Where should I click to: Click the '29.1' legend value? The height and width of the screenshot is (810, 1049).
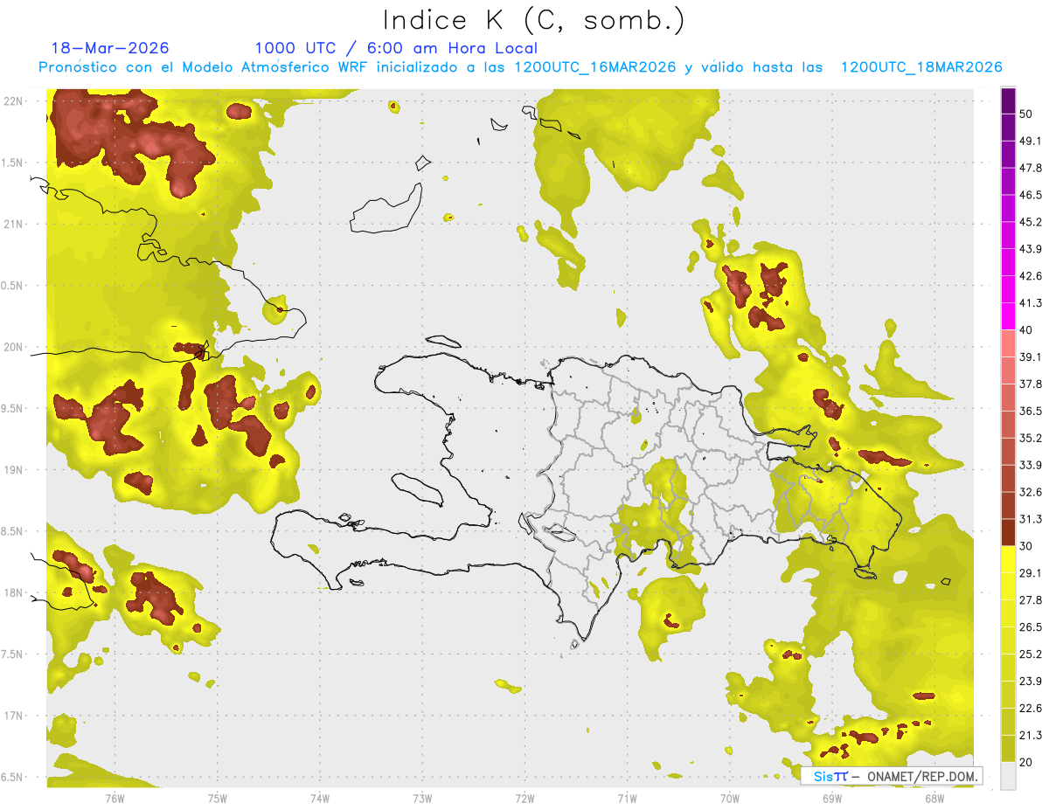pos(1030,573)
